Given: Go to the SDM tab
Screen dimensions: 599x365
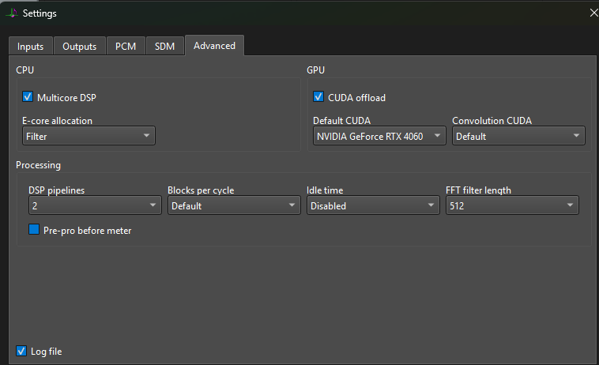Looking at the screenshot, I should pos(164,47).
